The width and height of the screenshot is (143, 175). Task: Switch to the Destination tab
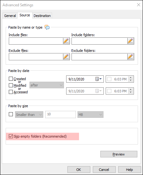(x=42, y=16)
